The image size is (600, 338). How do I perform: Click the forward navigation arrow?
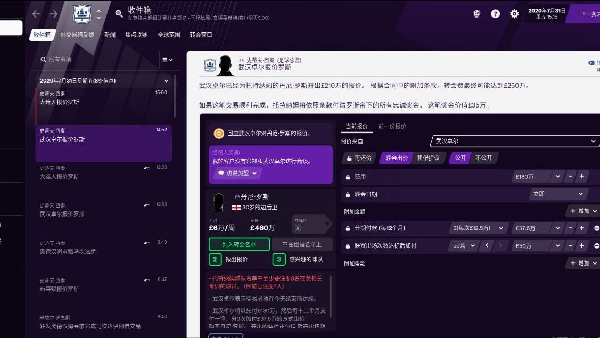point(54,14)
